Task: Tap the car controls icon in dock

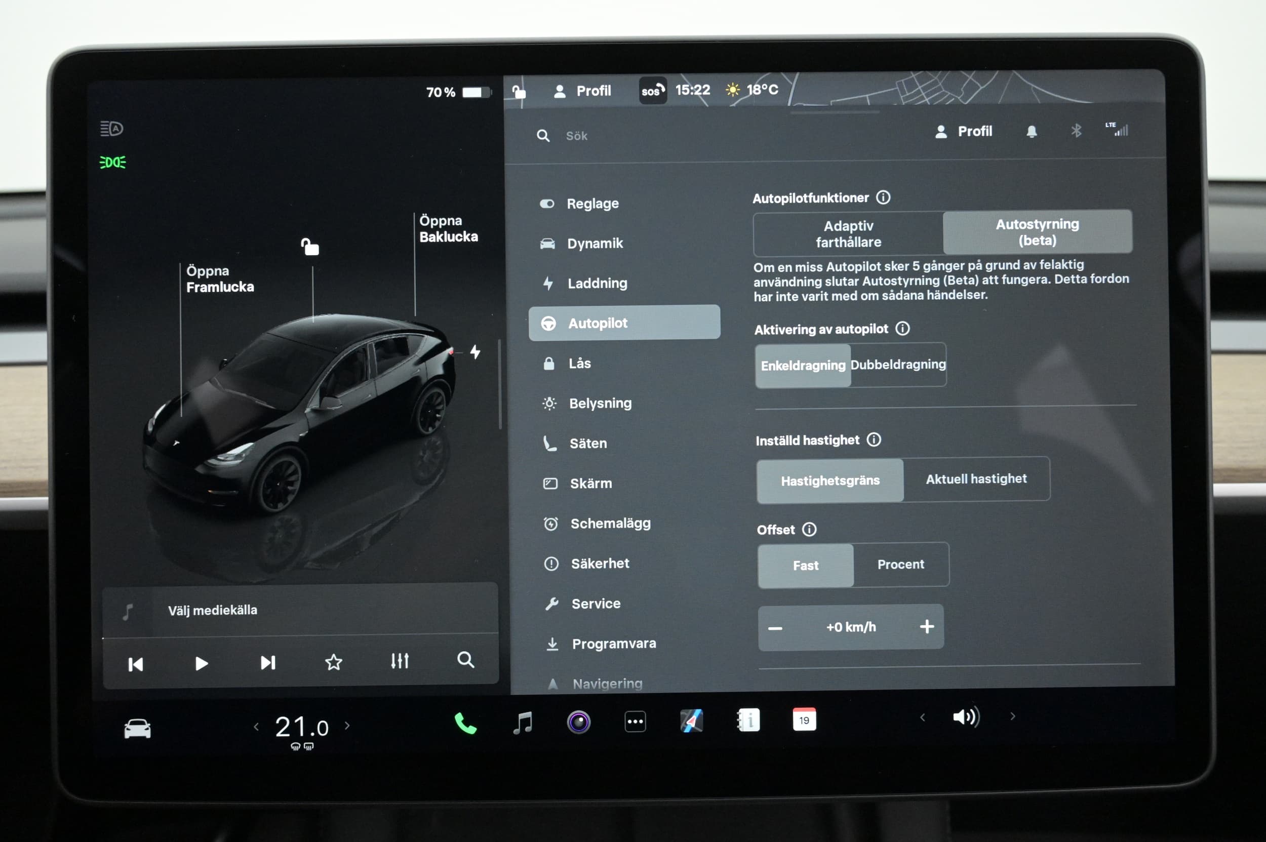Action: (138, 729)
